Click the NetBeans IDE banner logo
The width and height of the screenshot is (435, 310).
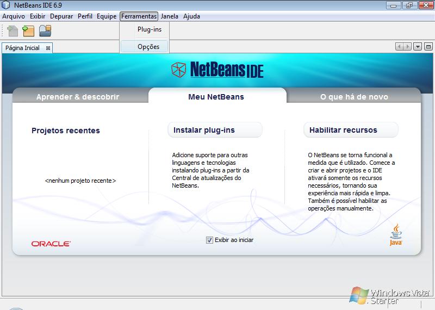click(217, 70)
